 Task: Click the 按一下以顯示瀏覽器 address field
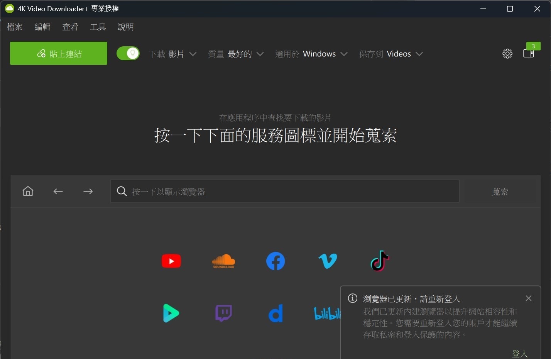click(285, 191)
